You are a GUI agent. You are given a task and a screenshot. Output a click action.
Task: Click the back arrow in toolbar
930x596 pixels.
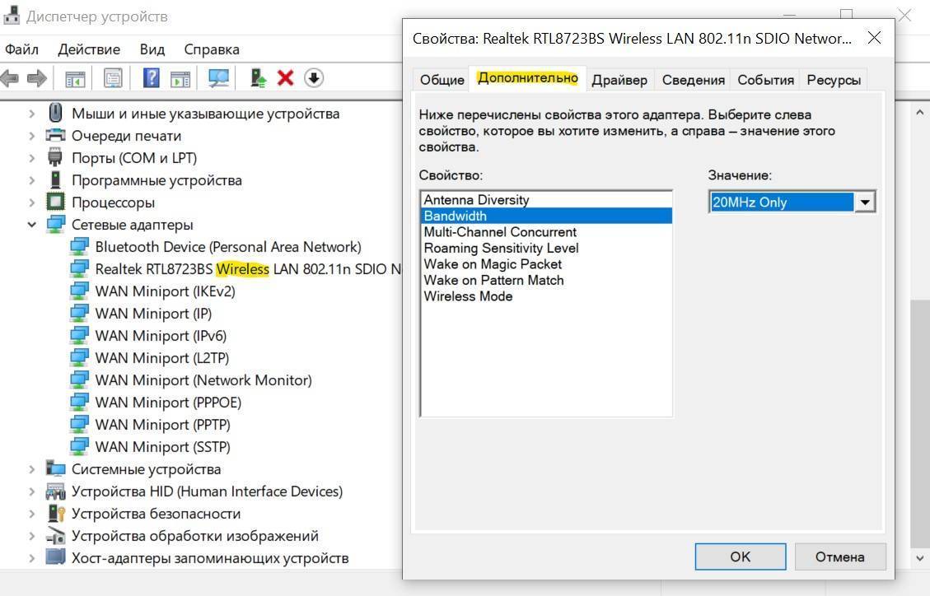point(11,78)
